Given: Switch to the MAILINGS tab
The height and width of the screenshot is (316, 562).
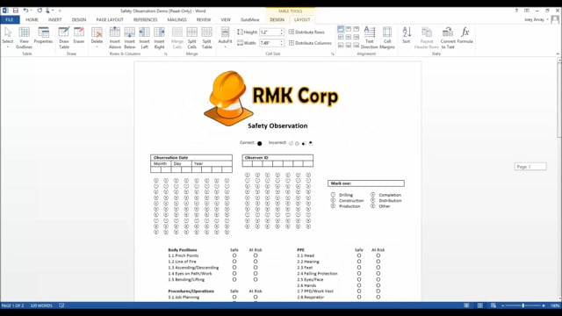Looking at the screenshot, I should click(177, 19).
